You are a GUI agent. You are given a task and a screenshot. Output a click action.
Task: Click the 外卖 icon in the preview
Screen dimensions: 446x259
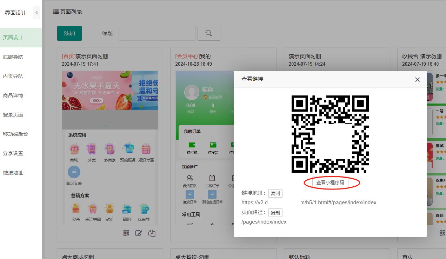(92, 150)
